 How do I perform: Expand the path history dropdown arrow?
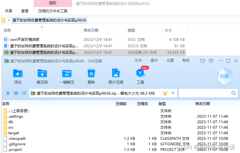click(173, 93)
